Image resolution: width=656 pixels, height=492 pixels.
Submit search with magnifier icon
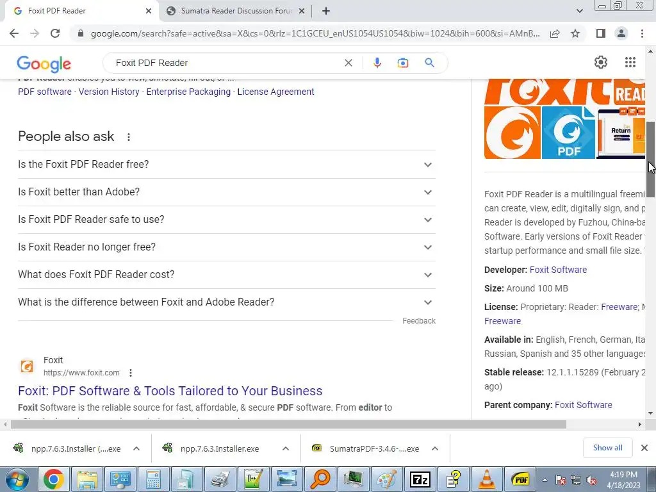[429, 63]
